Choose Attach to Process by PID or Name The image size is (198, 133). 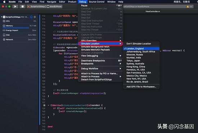[100, 73]
